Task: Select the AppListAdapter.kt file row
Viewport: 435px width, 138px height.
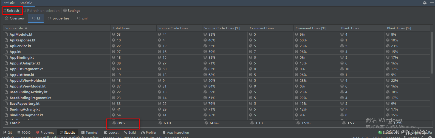Action: pos(217,63)
